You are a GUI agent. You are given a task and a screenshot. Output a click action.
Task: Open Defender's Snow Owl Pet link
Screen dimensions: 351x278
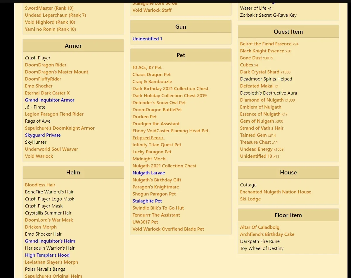coord(159,103)
